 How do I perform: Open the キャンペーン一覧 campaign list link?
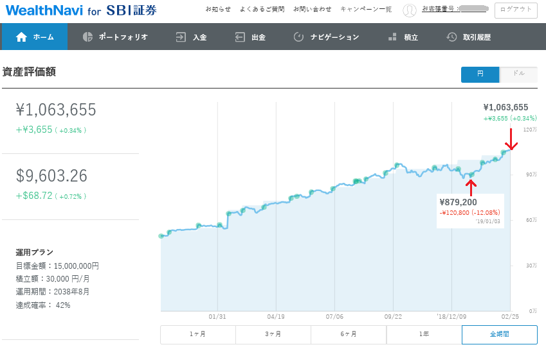click(x=365, y=10)
